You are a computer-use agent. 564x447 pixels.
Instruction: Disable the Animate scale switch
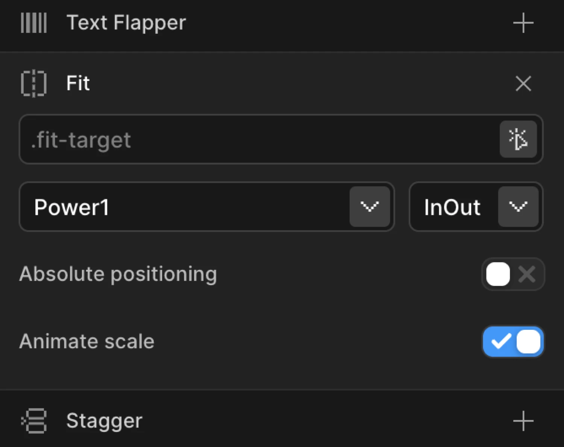(x=513, y=341)
